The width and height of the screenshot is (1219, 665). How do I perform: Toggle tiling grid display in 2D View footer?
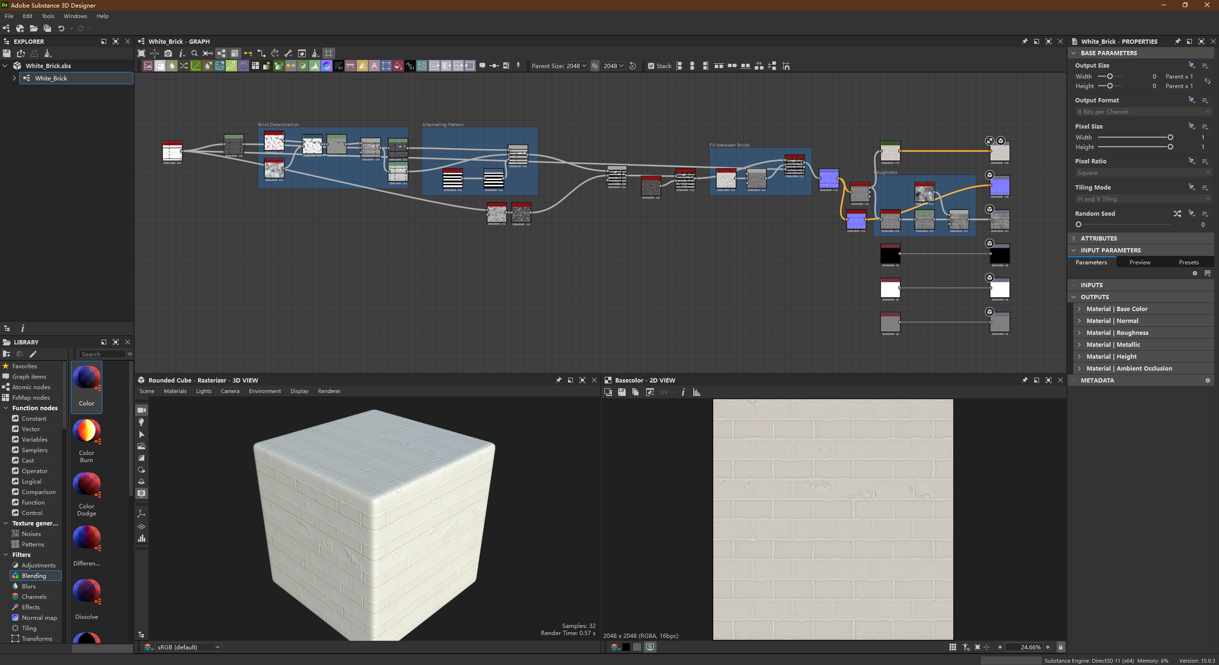952,647
